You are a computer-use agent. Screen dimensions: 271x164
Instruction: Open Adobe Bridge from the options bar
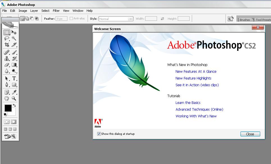[230, 18]
